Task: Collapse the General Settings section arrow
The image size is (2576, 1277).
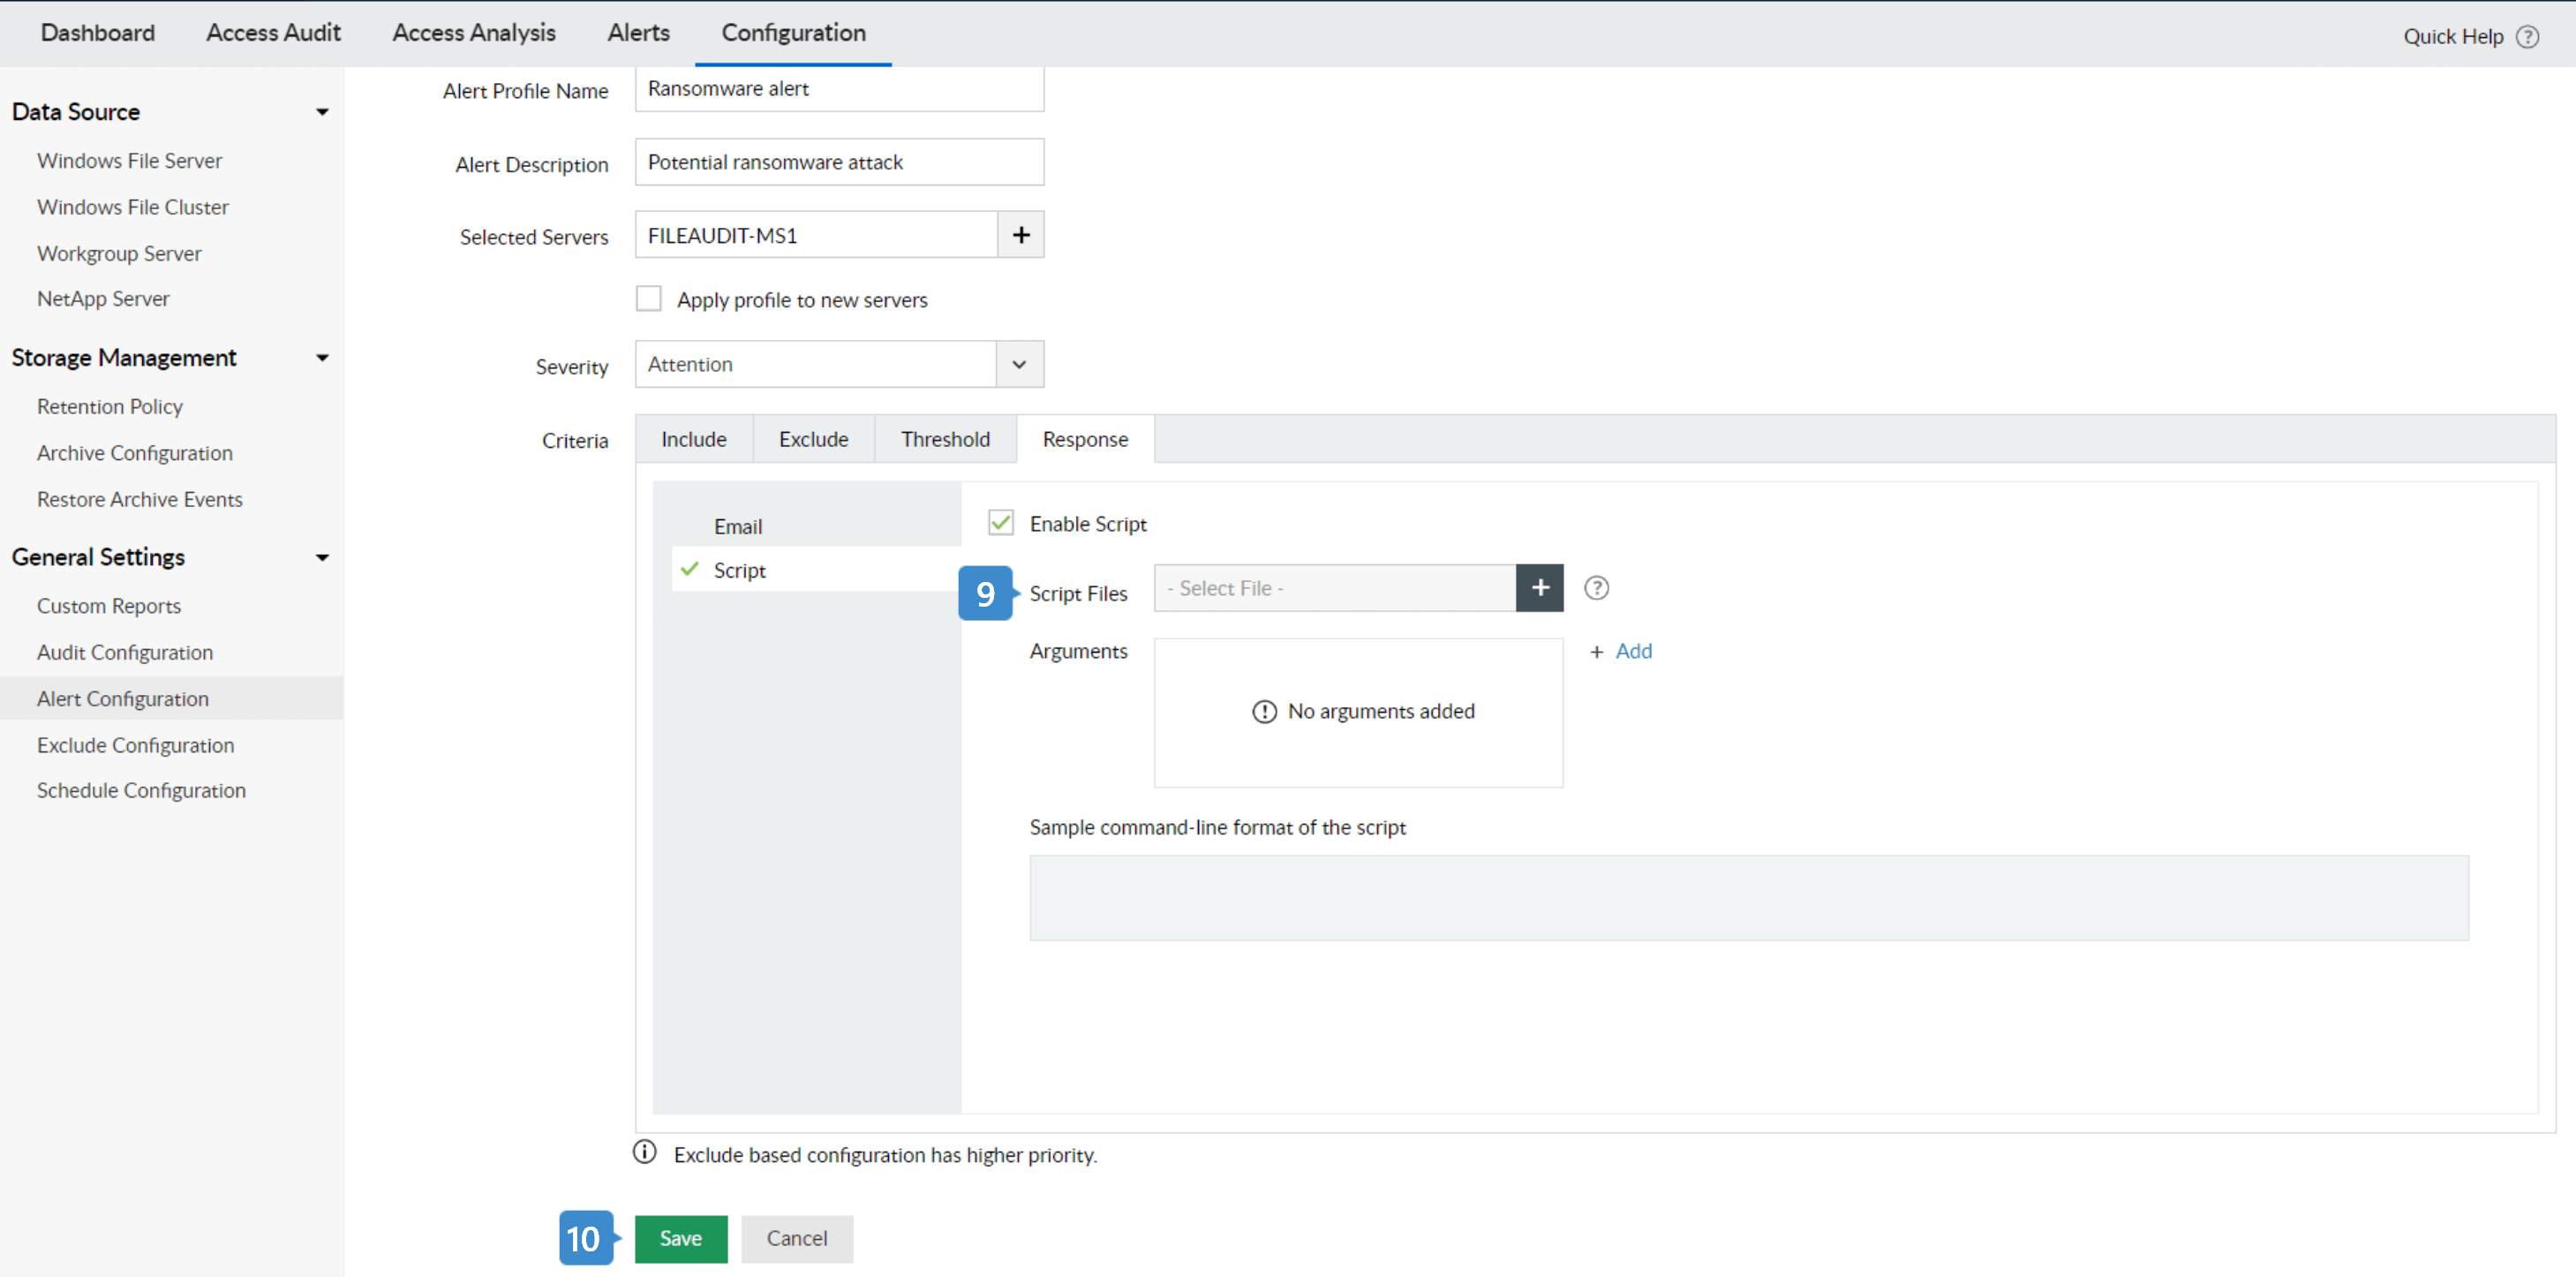Action: point(322,558)
